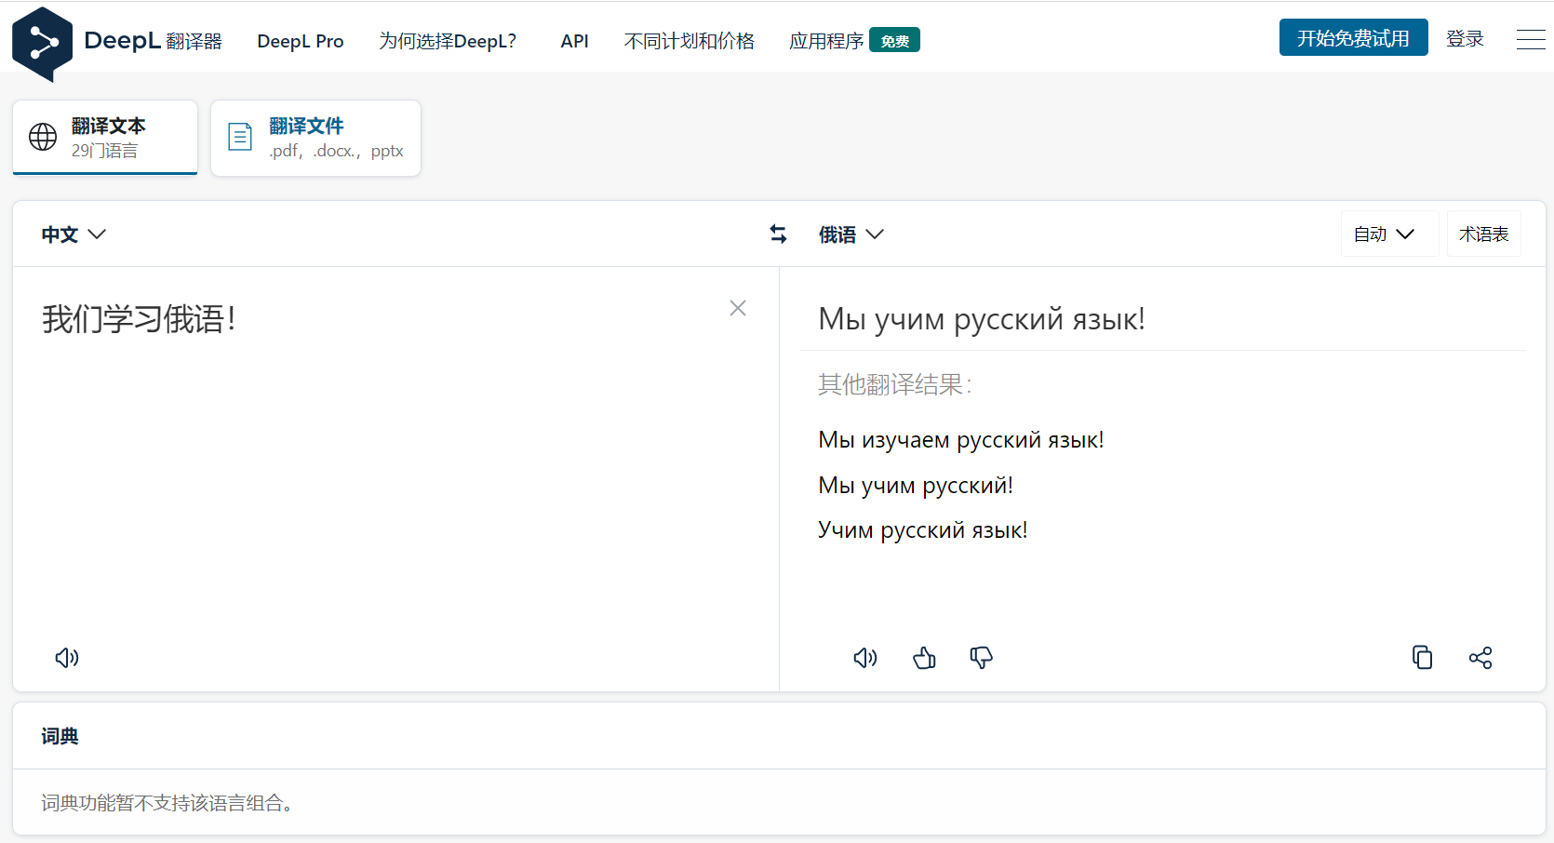
Task: Play source text audio speaker icon
Action: 67,658
